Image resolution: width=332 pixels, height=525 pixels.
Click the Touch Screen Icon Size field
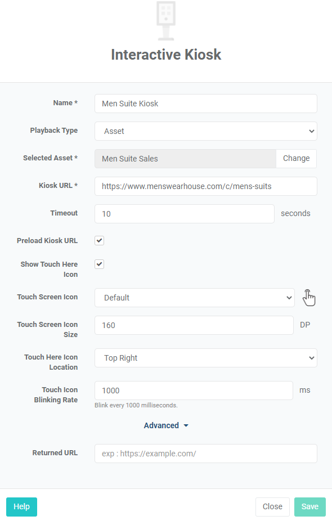point(194,325)
